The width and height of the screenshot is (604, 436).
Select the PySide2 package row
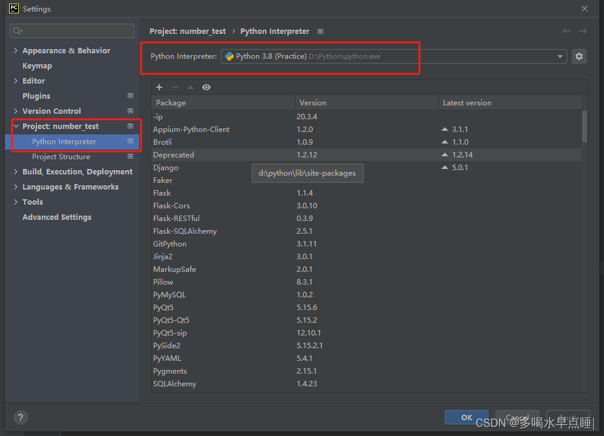[x=366, y=345]
